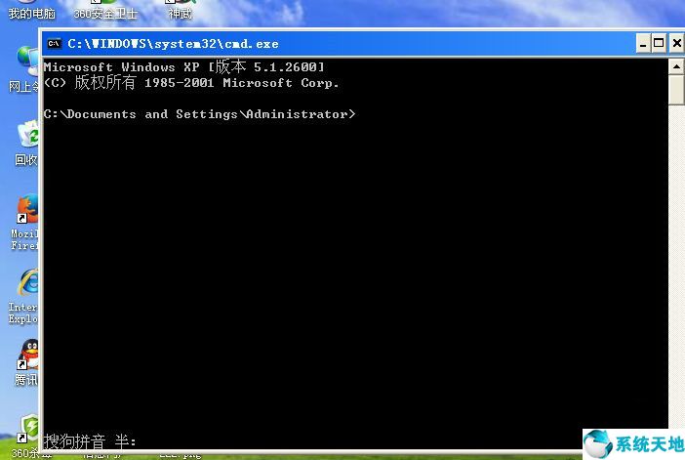
Task: Click the scrollbar up arrow in cmd
Action: point(676,66)
